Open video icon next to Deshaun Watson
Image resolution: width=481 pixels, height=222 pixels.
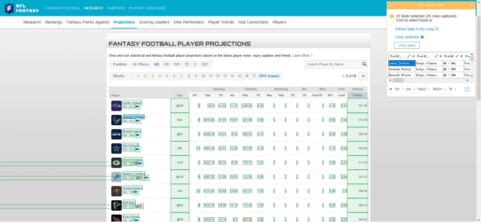(x=138, y=121)
